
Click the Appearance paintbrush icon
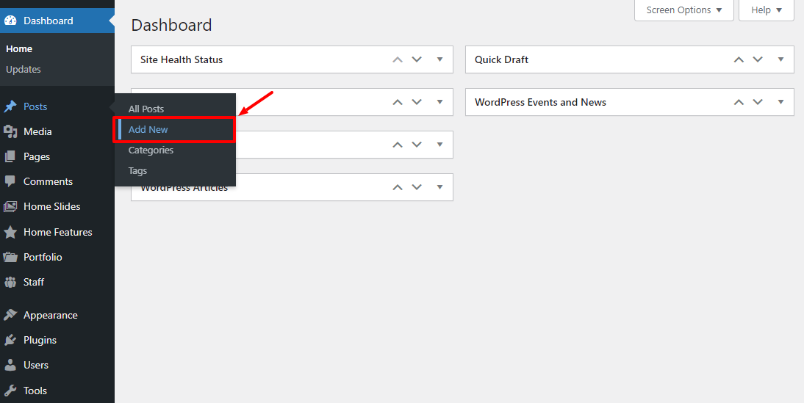pyautogui.click(x=10, y=315)
